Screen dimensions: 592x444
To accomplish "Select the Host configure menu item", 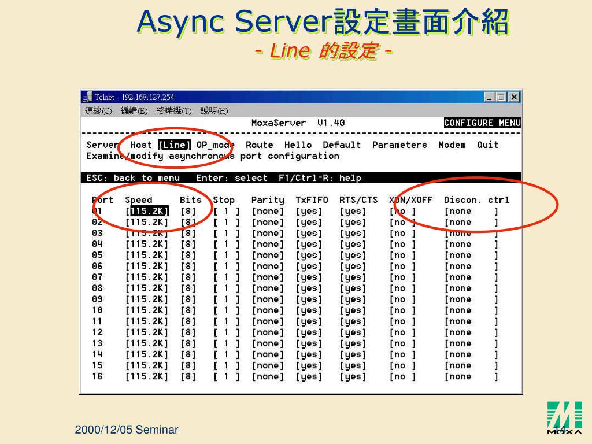I will pos(141,145).
